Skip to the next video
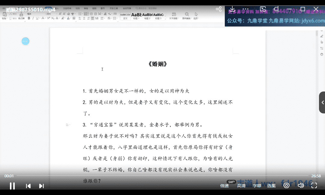Image resolution: width=325 pixels, height=195 pixels. (x=42, y=186)
